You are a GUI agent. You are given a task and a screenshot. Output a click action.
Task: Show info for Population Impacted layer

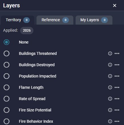(x=110, y=76)
